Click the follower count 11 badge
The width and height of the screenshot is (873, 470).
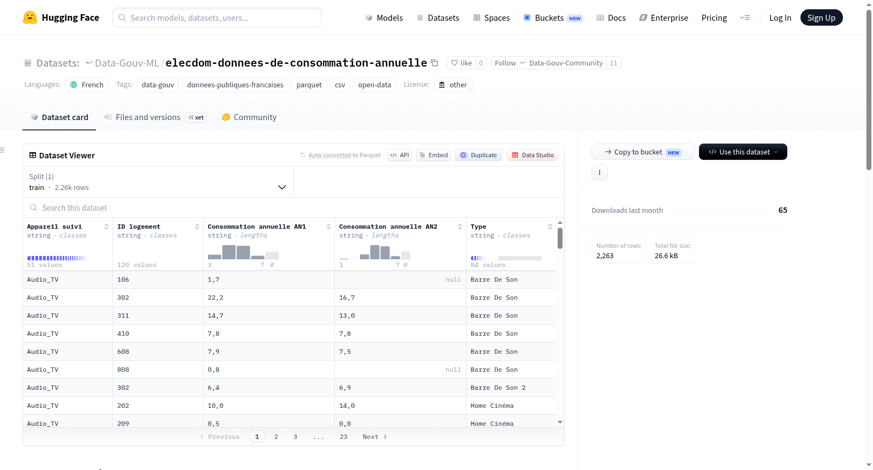[614, 63]
